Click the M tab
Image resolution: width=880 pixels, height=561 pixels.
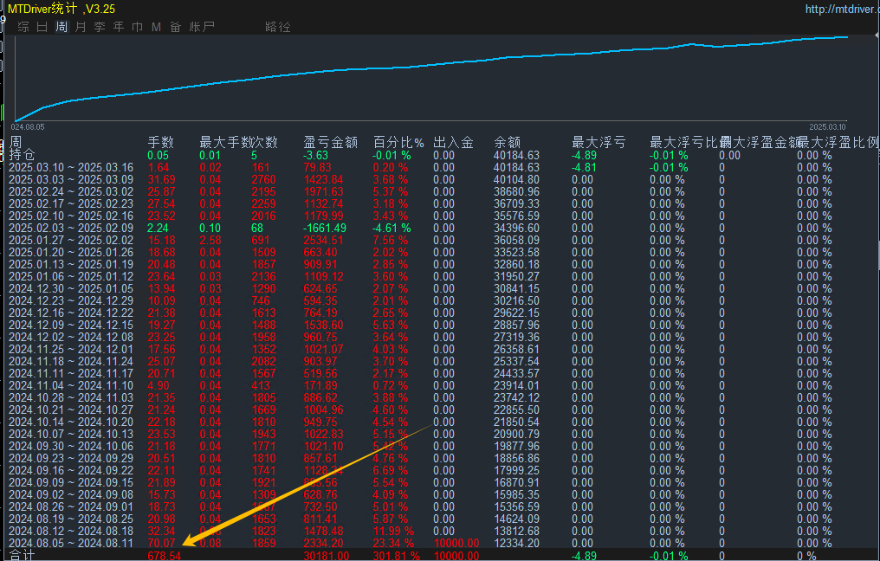click(156, 26)
